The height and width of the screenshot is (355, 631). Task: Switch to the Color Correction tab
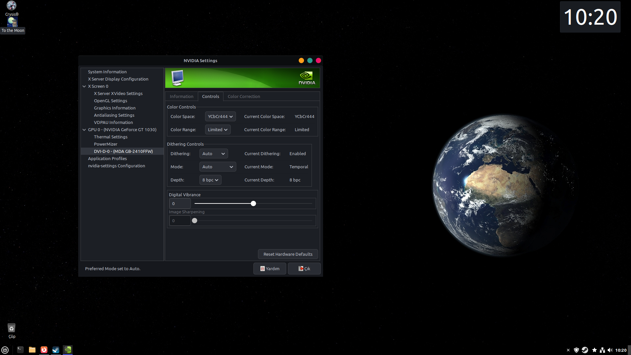(x=244, y=97)
